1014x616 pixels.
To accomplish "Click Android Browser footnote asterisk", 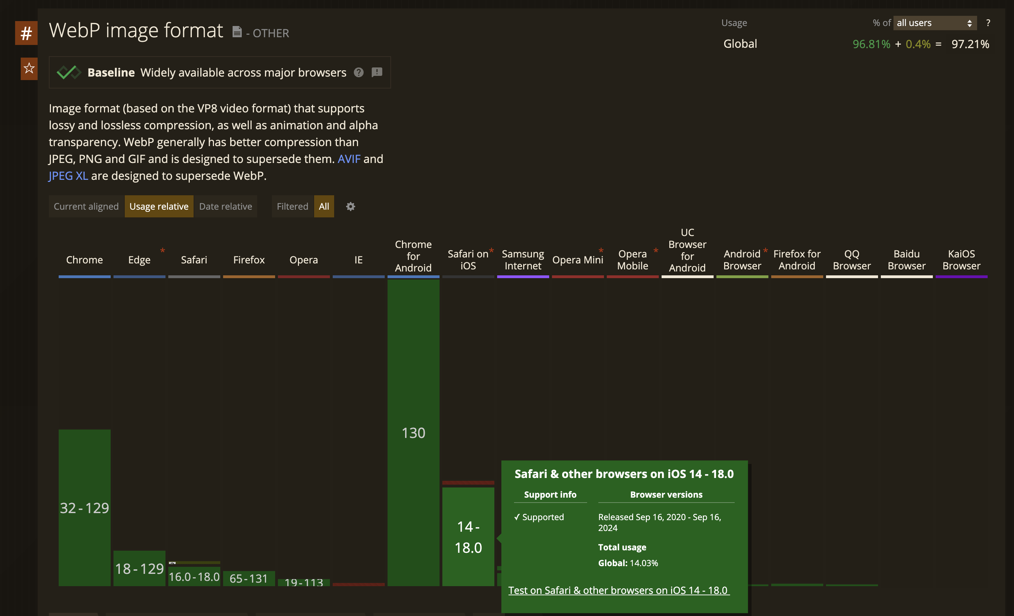I will 765,251.
